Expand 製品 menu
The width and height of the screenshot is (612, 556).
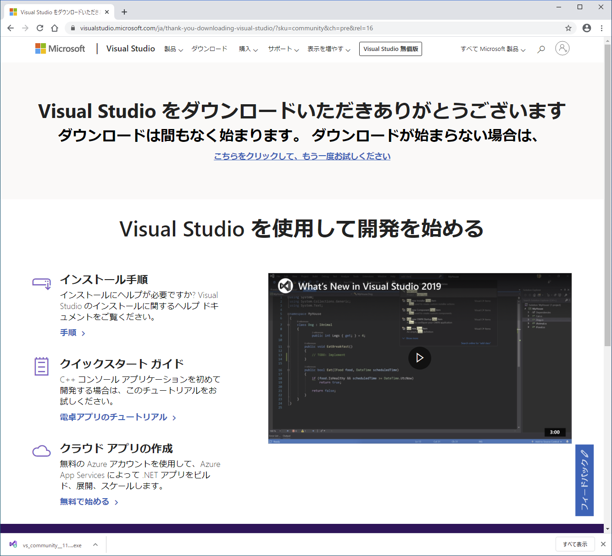[173, 49]
